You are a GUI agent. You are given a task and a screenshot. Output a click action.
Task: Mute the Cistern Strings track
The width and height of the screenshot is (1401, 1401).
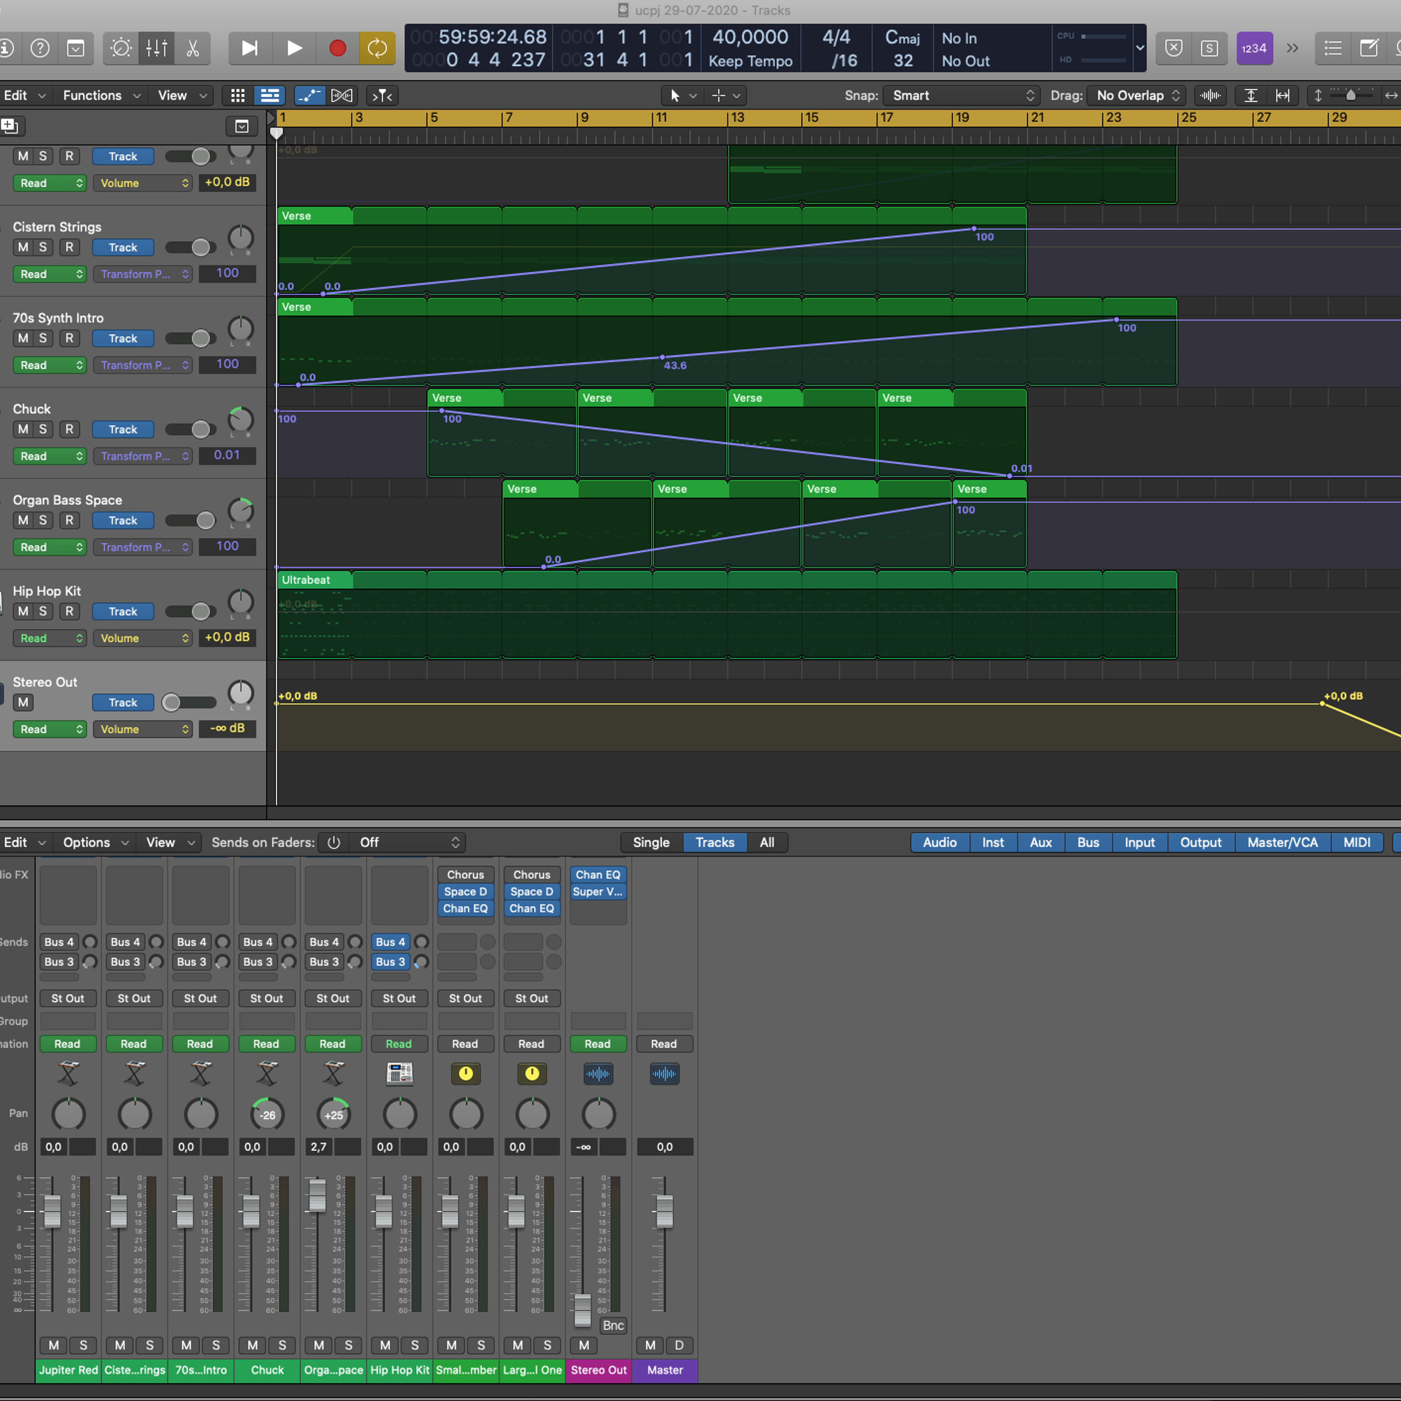point(23,248)
